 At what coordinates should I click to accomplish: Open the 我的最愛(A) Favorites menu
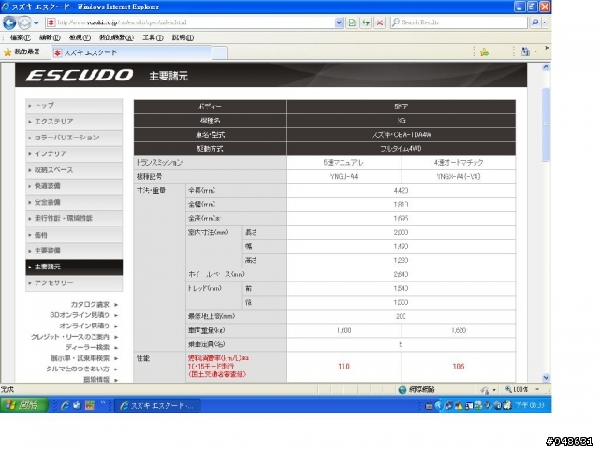(116, 37)
